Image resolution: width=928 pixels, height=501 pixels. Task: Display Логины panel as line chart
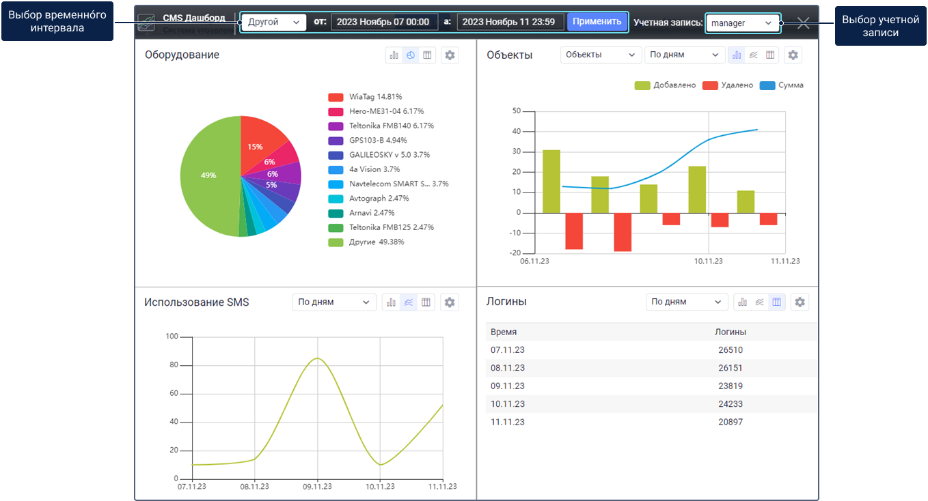click(x=759, y=302)
